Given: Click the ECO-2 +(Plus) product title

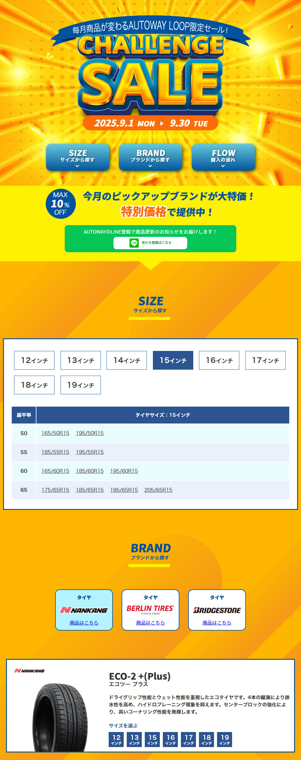Looking at the screenshot, I should pyautogui.click(x=140, y=676).
